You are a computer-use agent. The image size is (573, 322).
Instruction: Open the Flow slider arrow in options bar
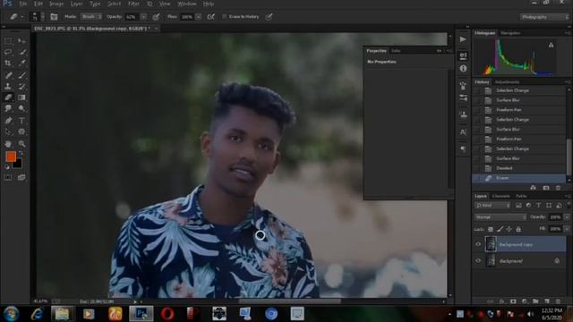[x=198, y=17]
